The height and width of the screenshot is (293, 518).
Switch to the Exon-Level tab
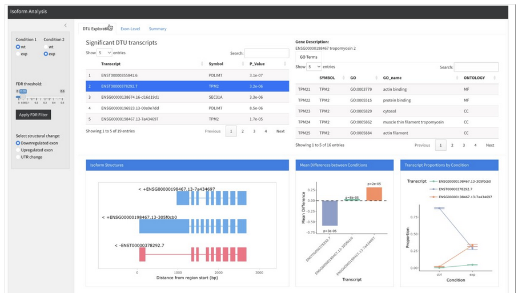tap(130, 29)
